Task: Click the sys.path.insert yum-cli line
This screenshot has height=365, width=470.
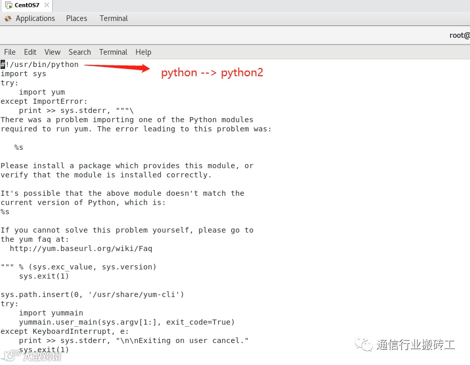Action: tap(93, 294)
